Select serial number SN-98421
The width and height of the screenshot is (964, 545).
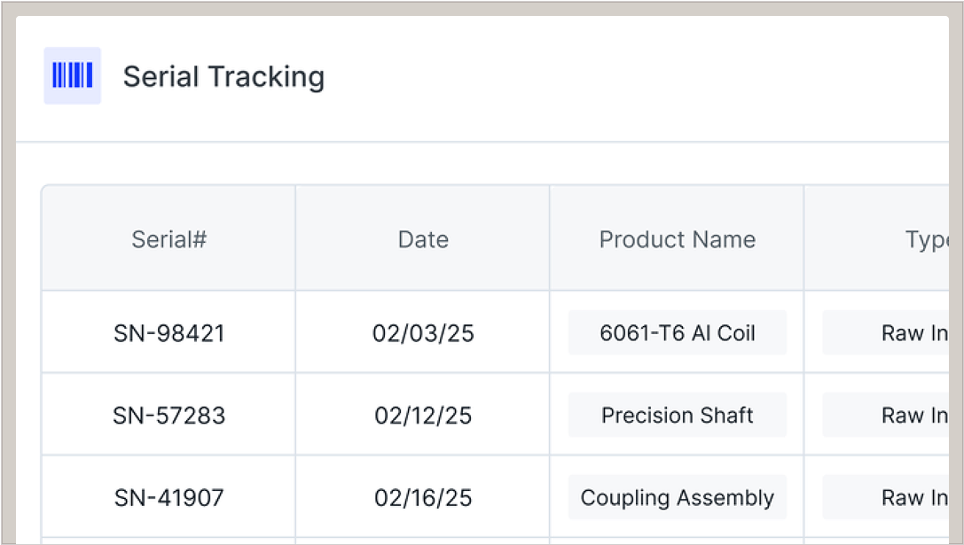click(169, 333)
